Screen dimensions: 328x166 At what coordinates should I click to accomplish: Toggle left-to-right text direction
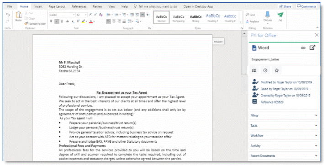tap(143, 15)
